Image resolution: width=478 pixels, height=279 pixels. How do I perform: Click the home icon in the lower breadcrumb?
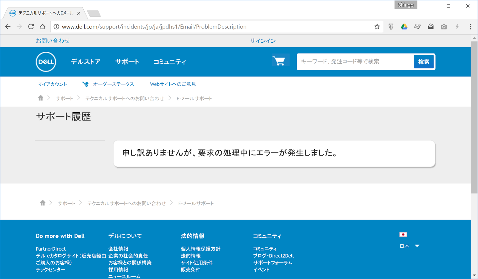click(x=43, y=203)
